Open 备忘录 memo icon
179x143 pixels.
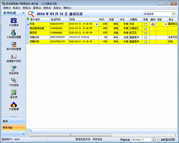coord(13,92)
